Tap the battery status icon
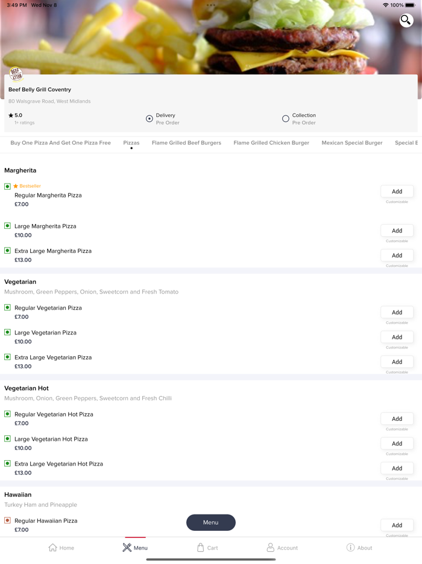The width and height of the screenshot is (422, 564). click(411, 5)
